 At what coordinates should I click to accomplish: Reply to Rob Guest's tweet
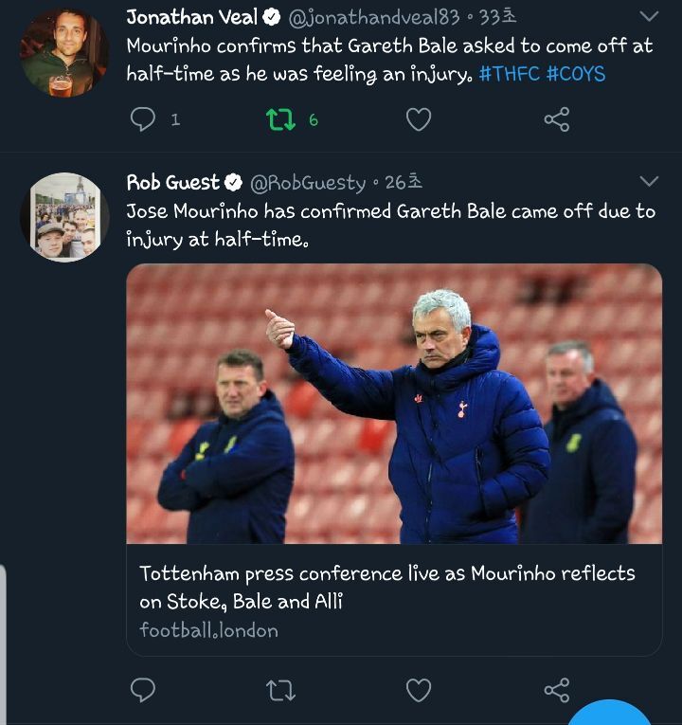click(x=143, y=690)
